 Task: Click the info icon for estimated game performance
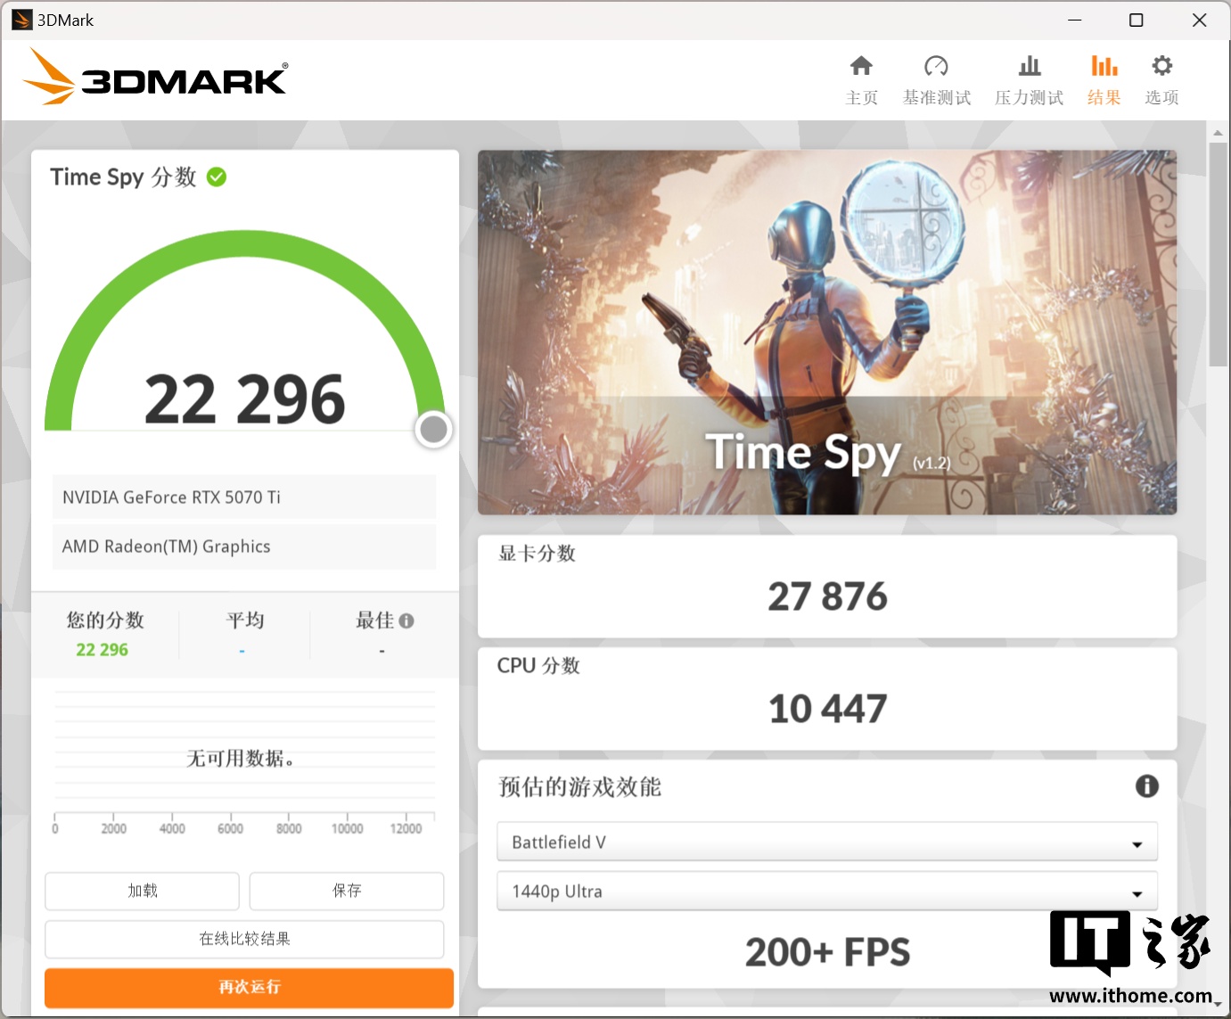(x=1146, y=785)
